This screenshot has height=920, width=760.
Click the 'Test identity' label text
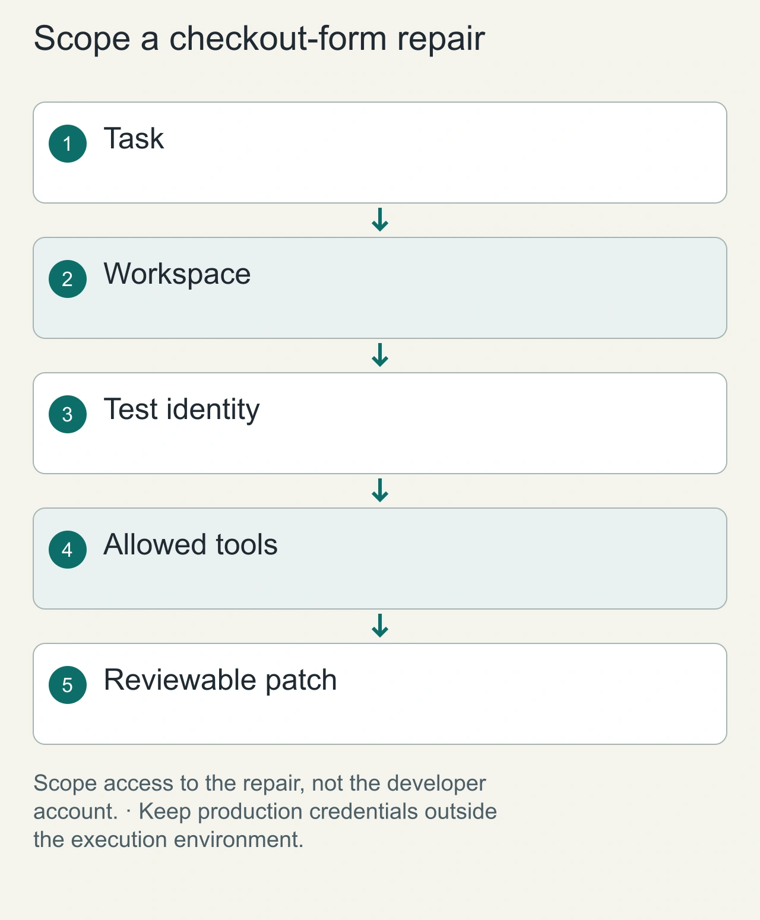coord(182,410)
